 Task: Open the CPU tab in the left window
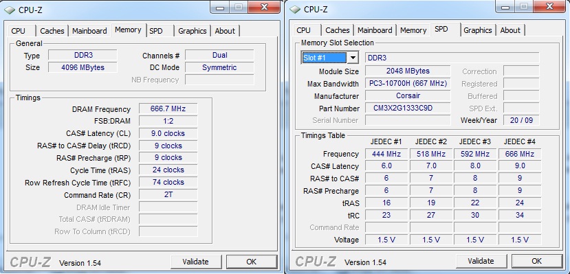18,31
